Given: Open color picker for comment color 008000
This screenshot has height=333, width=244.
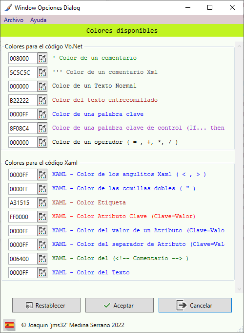Looking at the screenshot, I should point(42,58).
